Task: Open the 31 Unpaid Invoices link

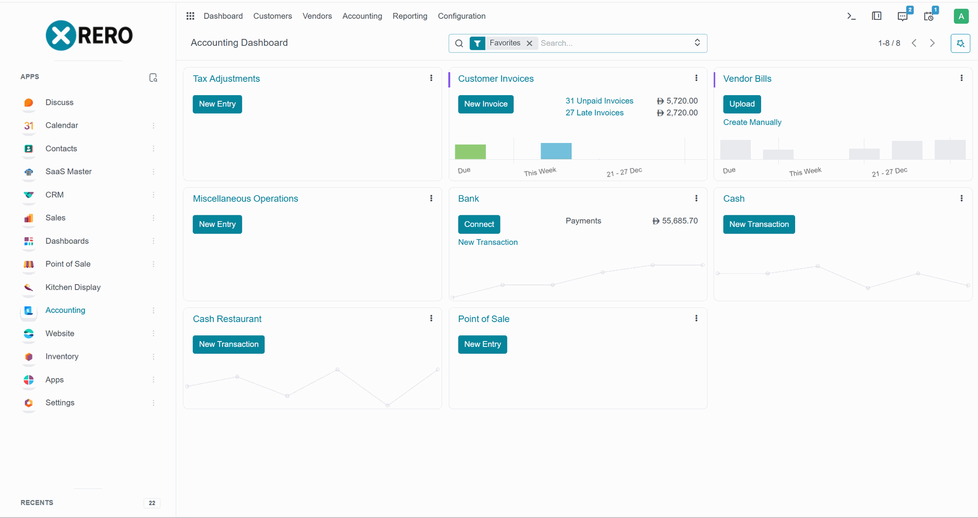Action: [x=599, y=101]
